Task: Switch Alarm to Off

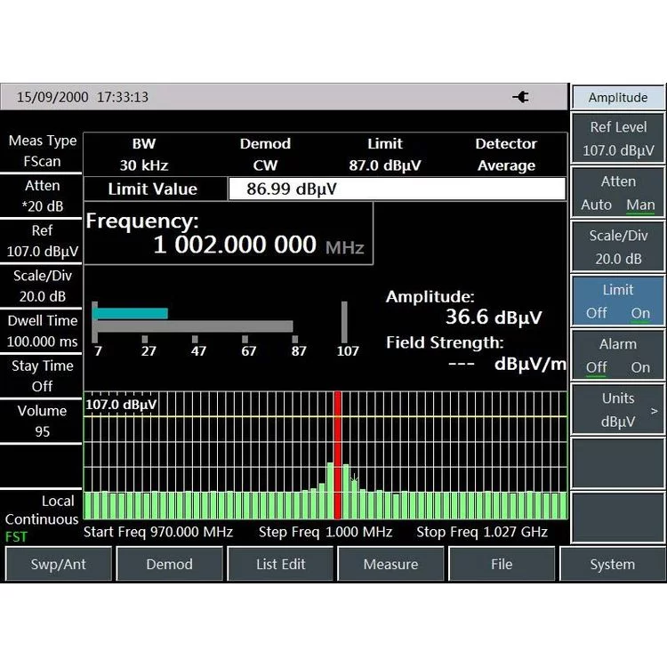Action: 596,367
